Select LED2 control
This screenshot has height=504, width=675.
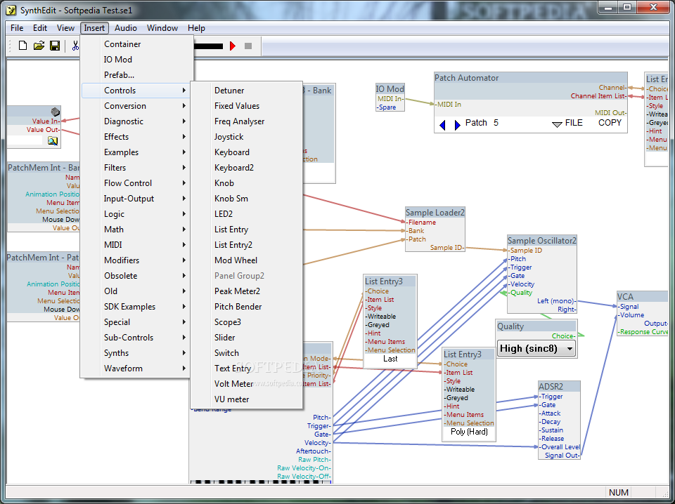click(246, 214)
